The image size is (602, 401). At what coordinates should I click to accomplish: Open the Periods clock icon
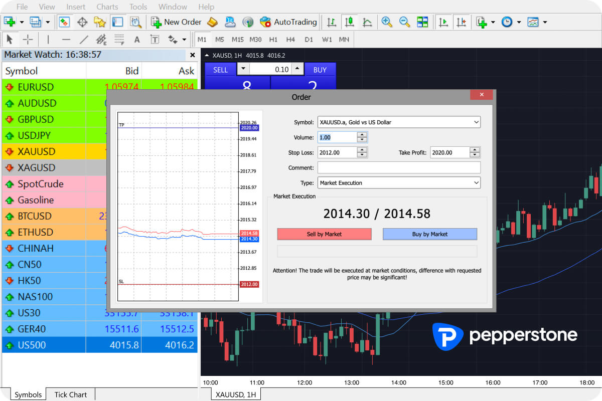[507, 22]
